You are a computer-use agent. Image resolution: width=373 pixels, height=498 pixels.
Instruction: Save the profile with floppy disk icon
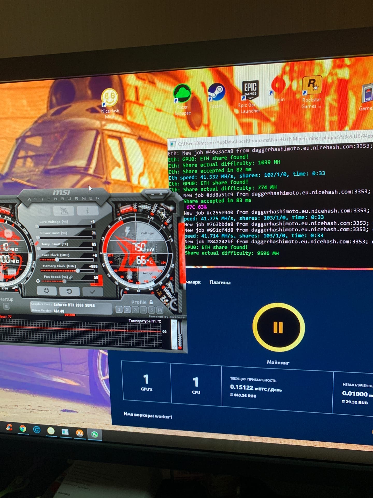click(x=160, y=310)
